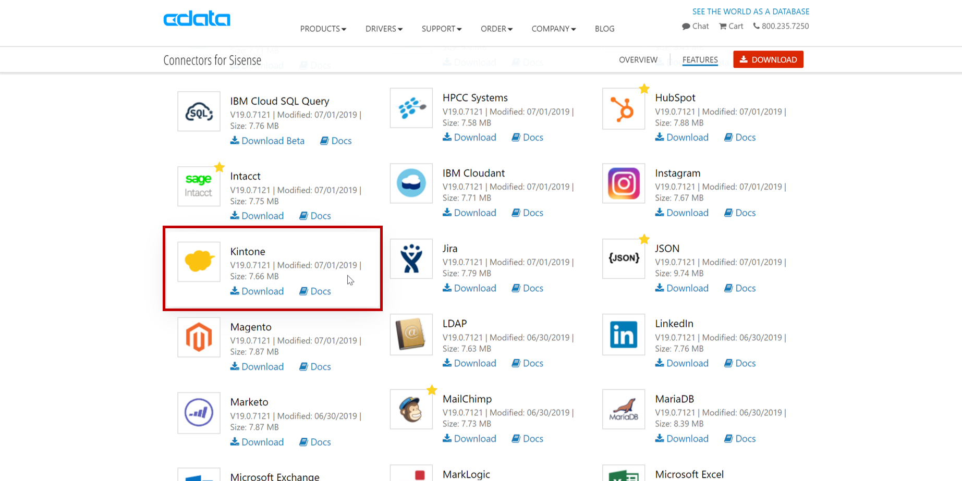The image size is (962, 481).
Task: Open Docs for Marketo
Action: pyautogui.click(x=315, y=442)
